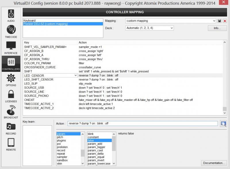This screenshot has height=169, width=230.
Task: Open the Remote tablet section
Action: click(11, 144)
